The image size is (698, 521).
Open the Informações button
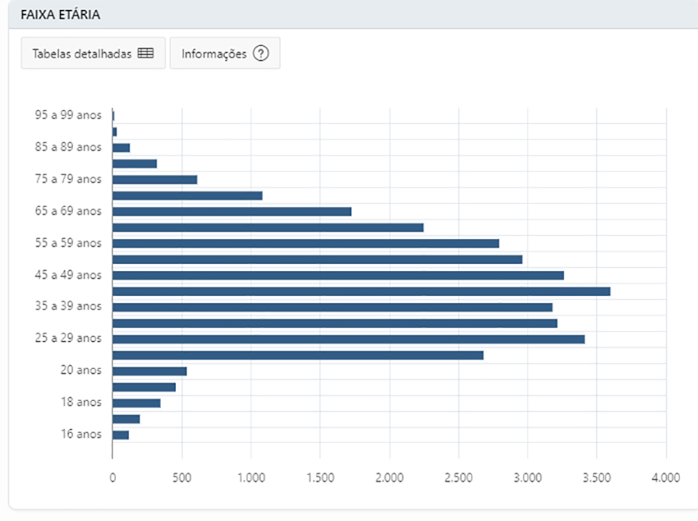click(x=224, y=53)
